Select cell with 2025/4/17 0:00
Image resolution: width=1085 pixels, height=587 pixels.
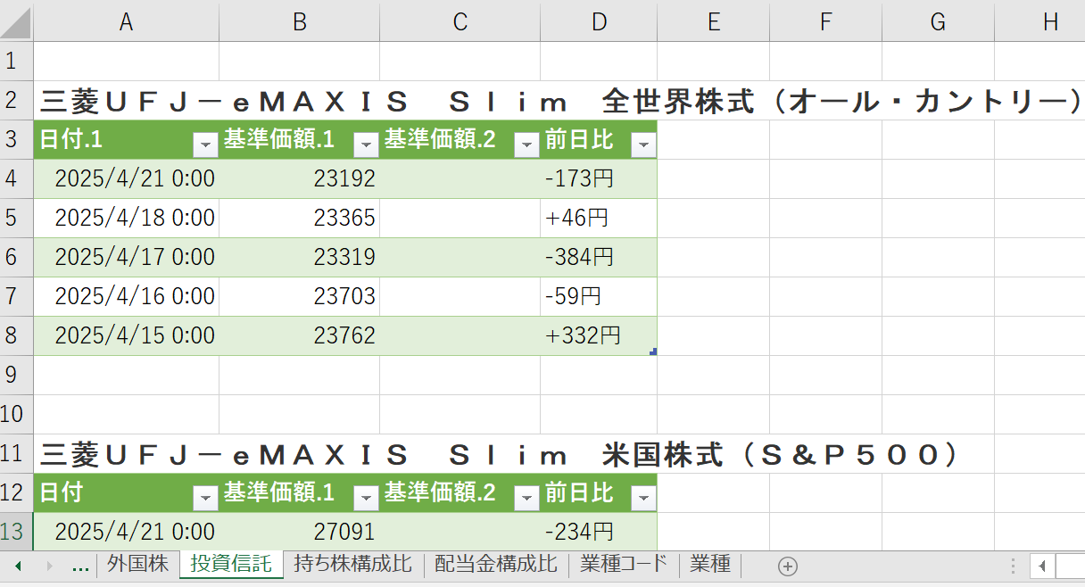(126, 257)
